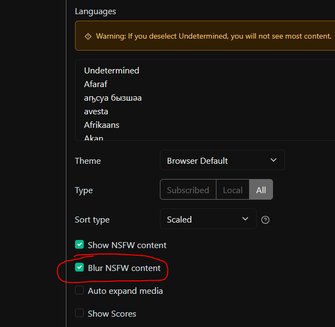Click the help icon beside Sort type
This screenshot has width=335, height=327.
265,220
